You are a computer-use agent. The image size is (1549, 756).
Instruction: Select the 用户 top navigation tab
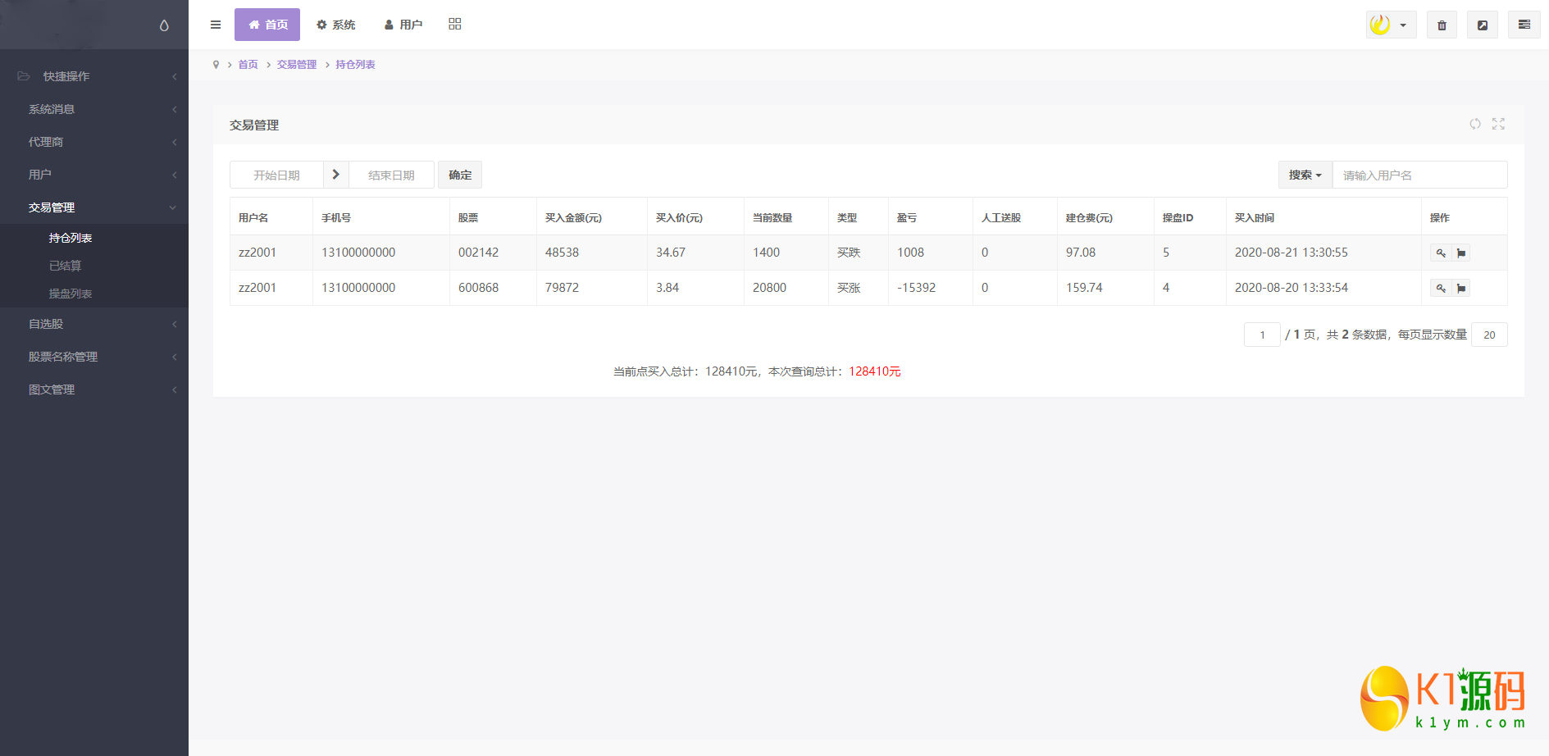pyautogui.click(x=403, y=25)
